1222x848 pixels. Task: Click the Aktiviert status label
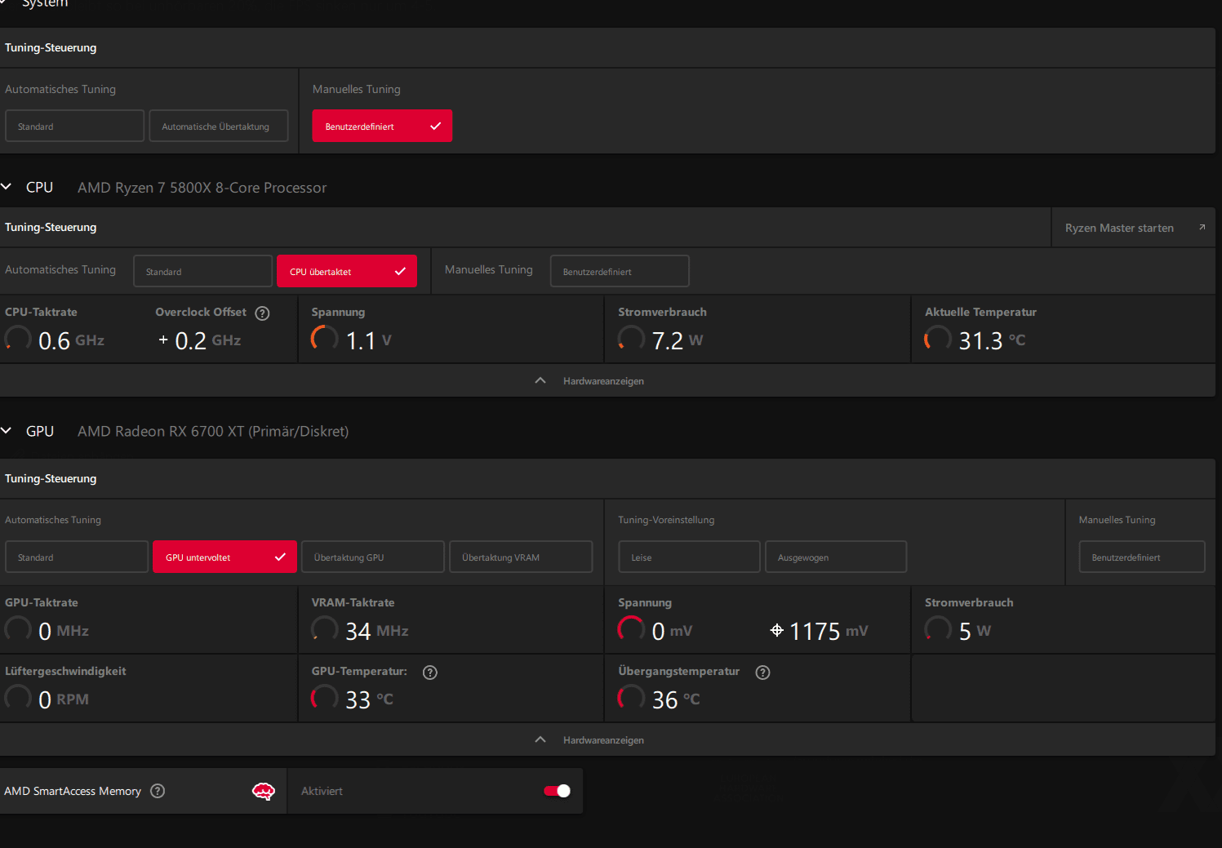pos(322,791)
